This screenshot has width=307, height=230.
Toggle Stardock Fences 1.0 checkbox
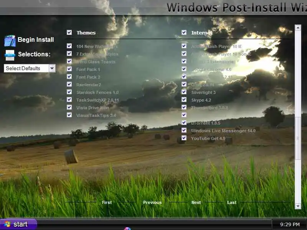(69, 92)
